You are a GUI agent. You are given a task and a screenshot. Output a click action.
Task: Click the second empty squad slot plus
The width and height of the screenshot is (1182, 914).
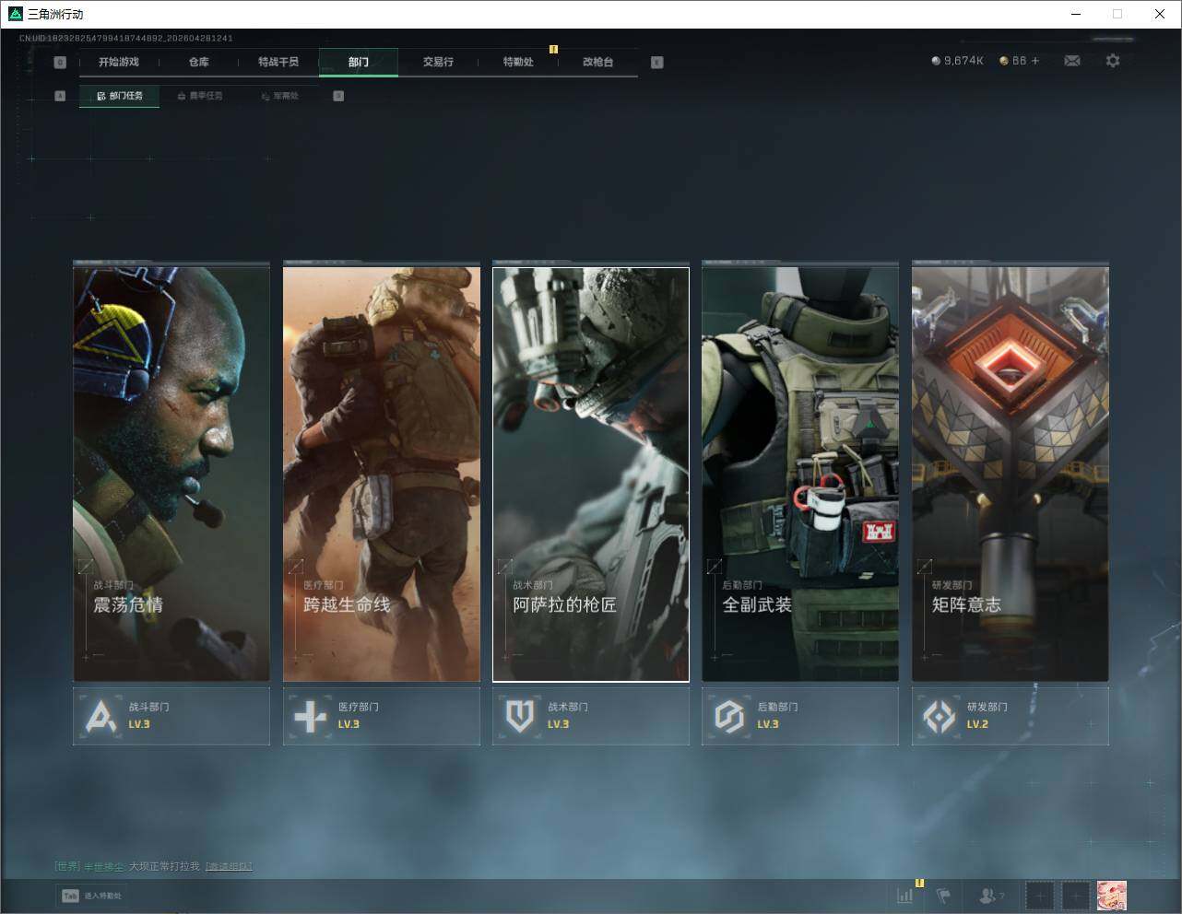click(x=1075, y=895)
